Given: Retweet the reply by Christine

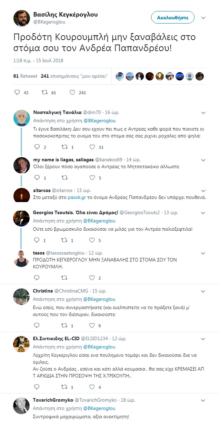Looking at the screenshot, I should pyautogui.click(x=64, y=325).
